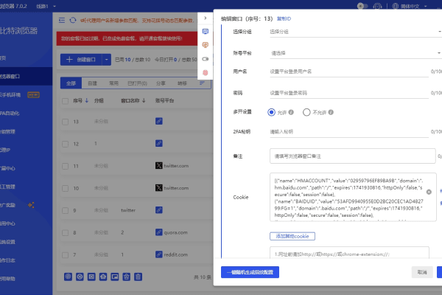Switch to the 分享 tab
This screenshot has width=442, height=295.
point(161,83)
